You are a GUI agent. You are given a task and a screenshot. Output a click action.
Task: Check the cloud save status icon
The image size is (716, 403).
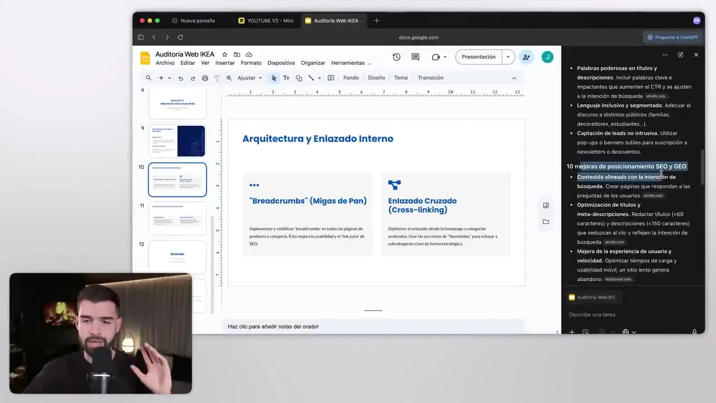[x=249, y=54]
